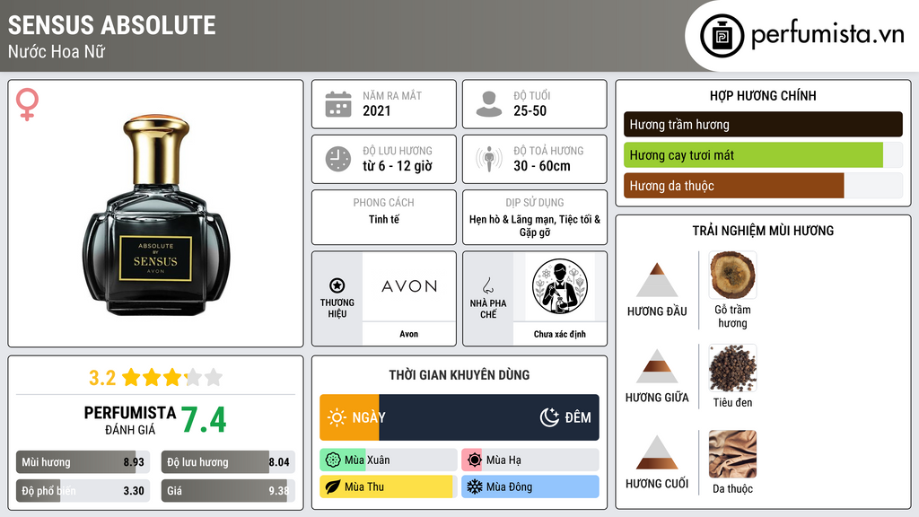Image resolution: width=919 pixels, height=517 pixels.
Task: Click the flower icon for Mùa Xuân
Action: click(333, 460)
